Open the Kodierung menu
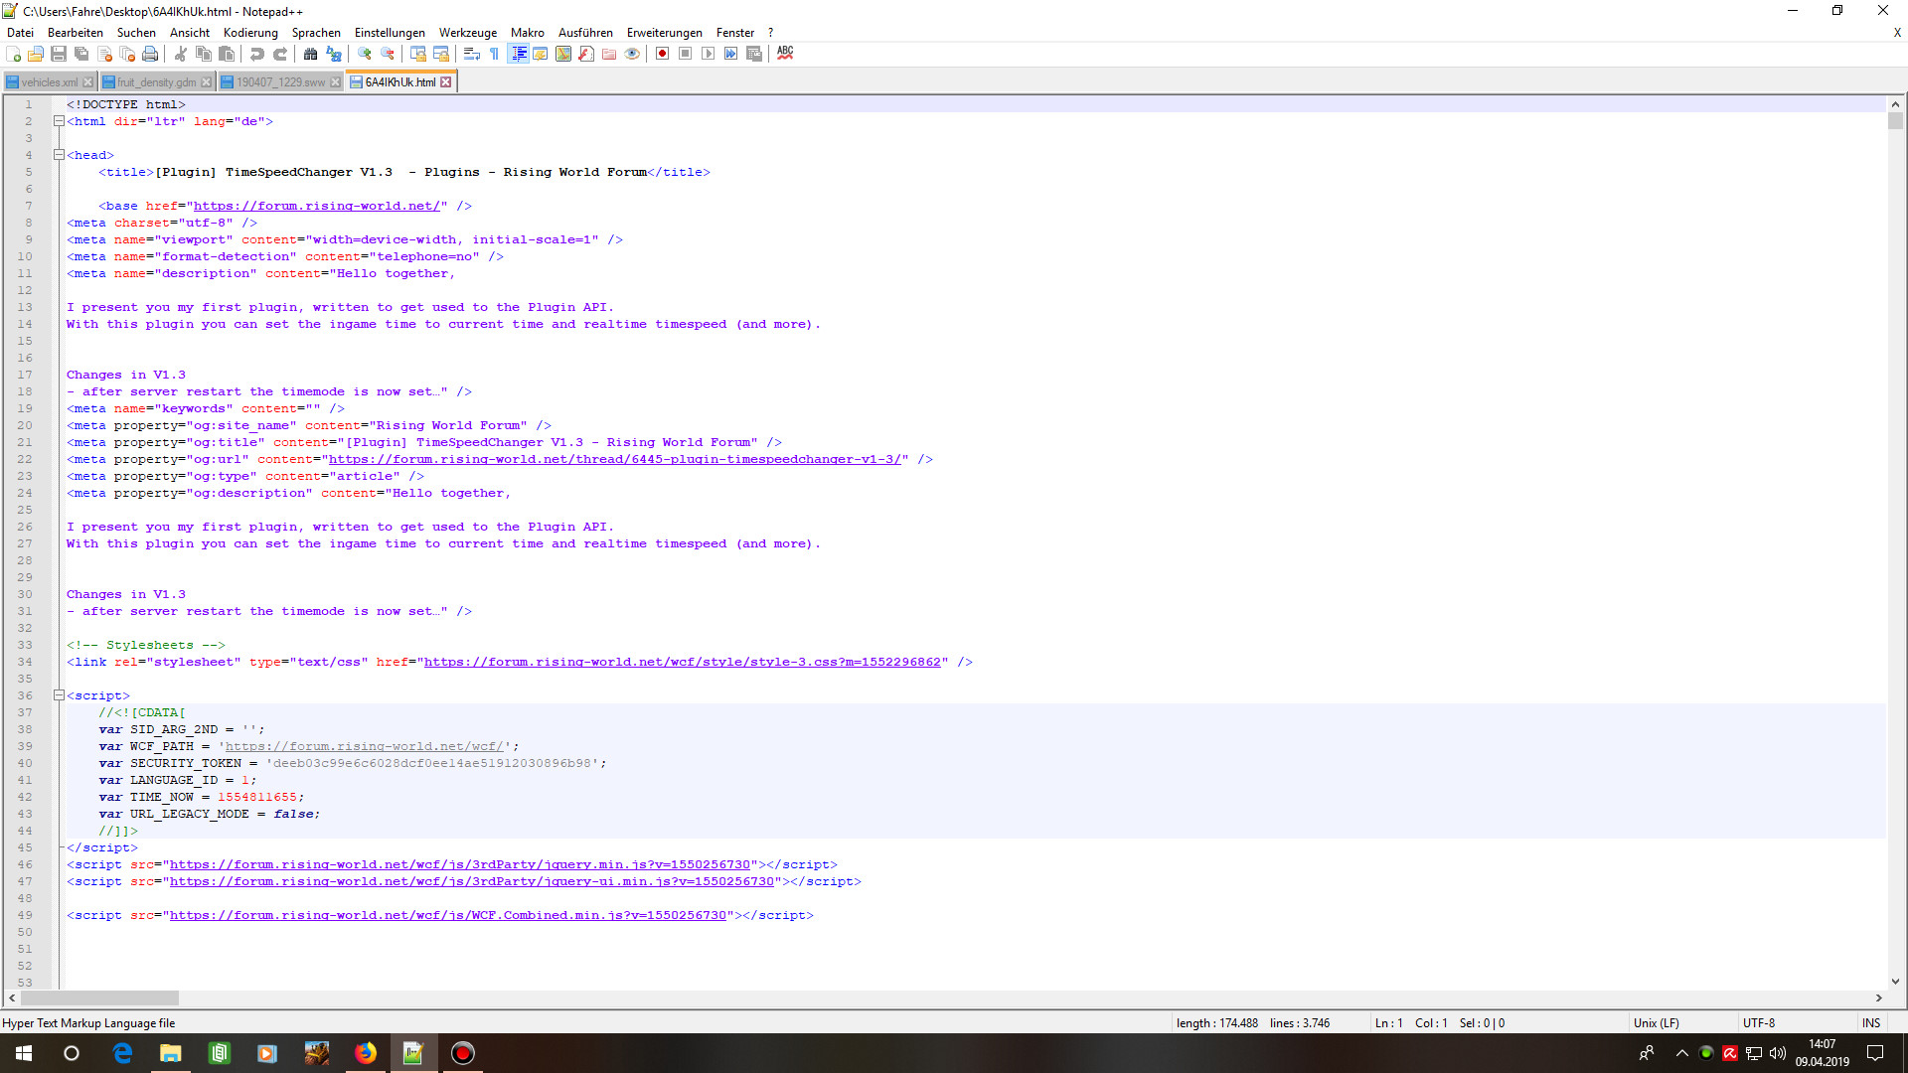The image size is (1908, 1073). pos(250,33)
